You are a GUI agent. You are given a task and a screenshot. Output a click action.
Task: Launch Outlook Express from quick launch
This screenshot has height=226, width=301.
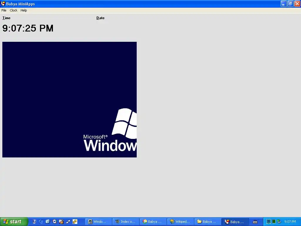click(x=48, y=222)
